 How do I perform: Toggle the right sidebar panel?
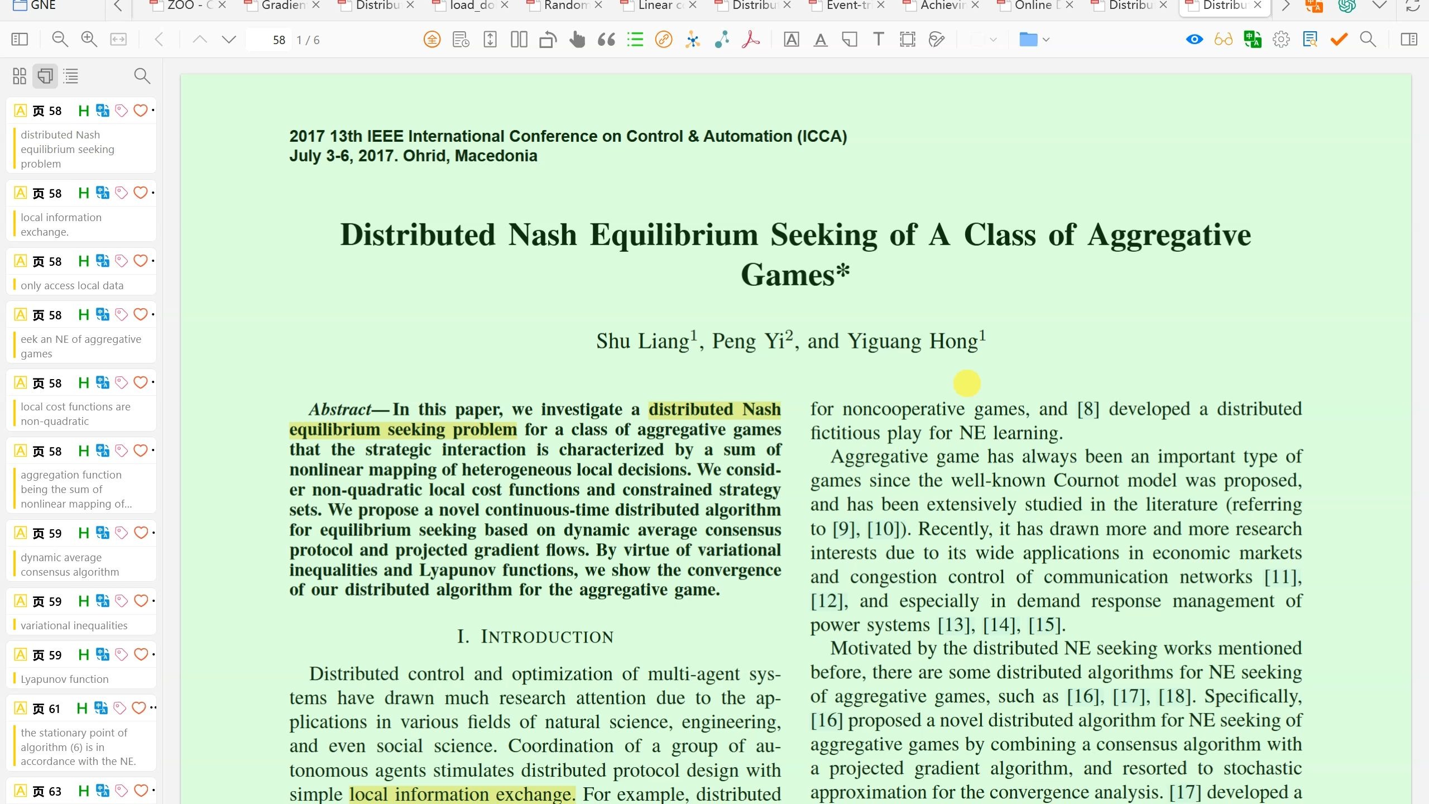point(1409,39)
